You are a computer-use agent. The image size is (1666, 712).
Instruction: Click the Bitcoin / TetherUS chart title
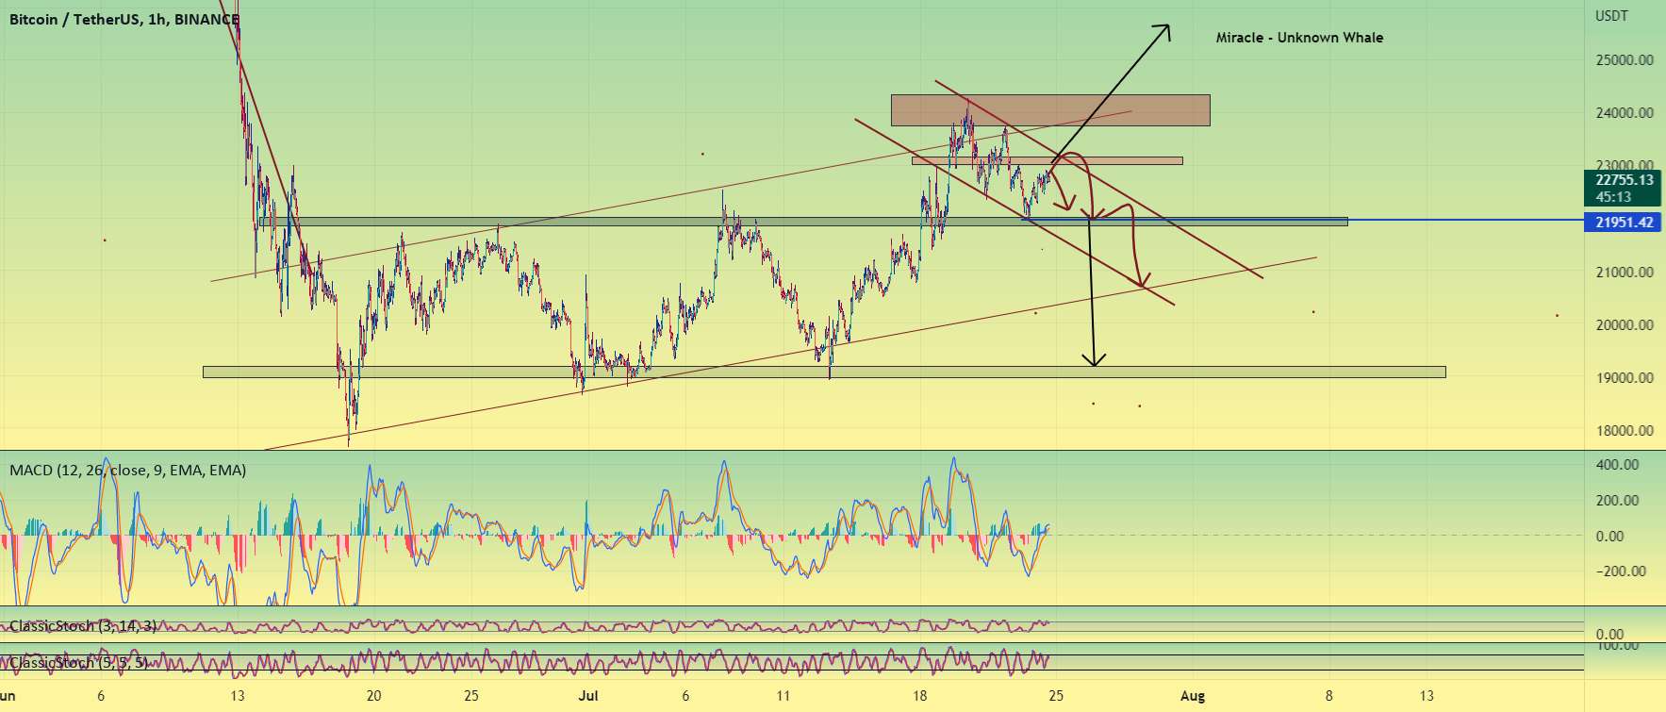[x=124, y=19]
